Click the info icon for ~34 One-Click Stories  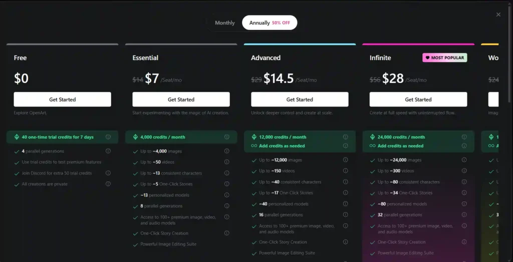(x=464, y=192)
